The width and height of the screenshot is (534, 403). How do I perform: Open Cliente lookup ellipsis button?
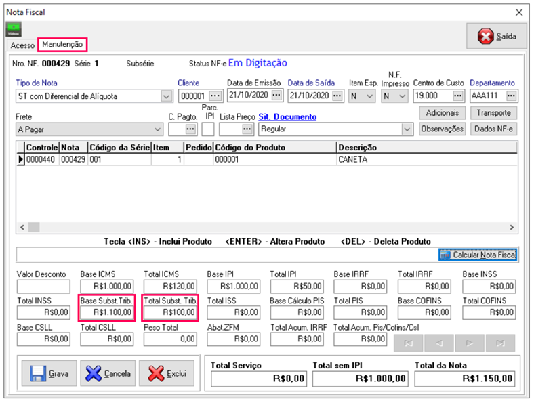[215, 96]
